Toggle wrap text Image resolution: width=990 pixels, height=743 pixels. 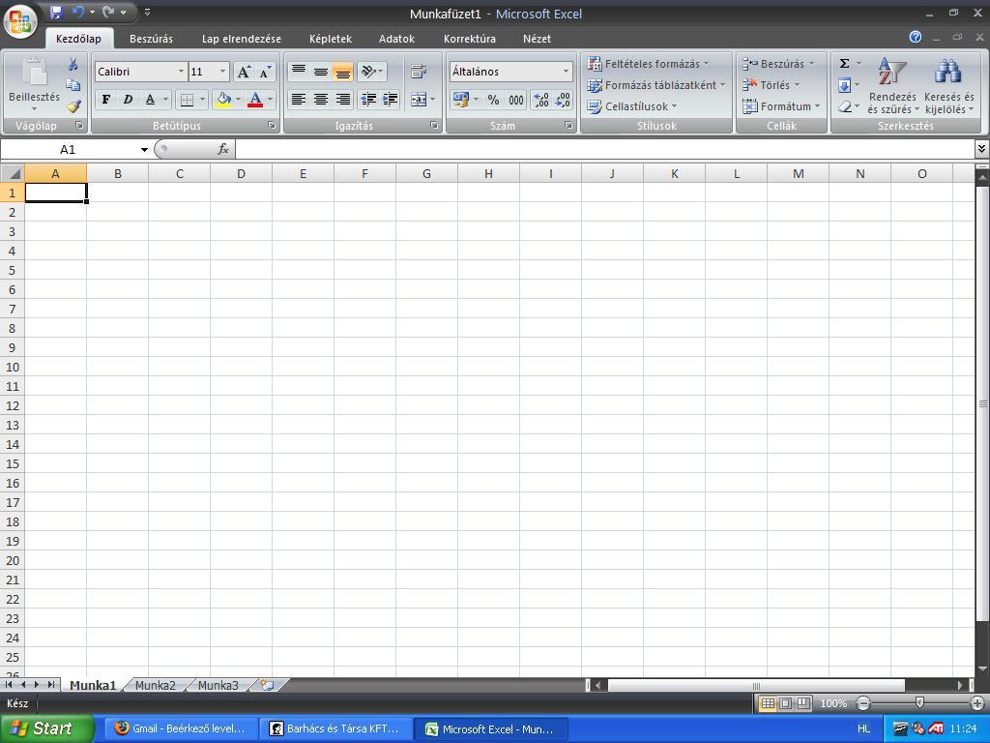pyautogui.click(x=418, y=72)
